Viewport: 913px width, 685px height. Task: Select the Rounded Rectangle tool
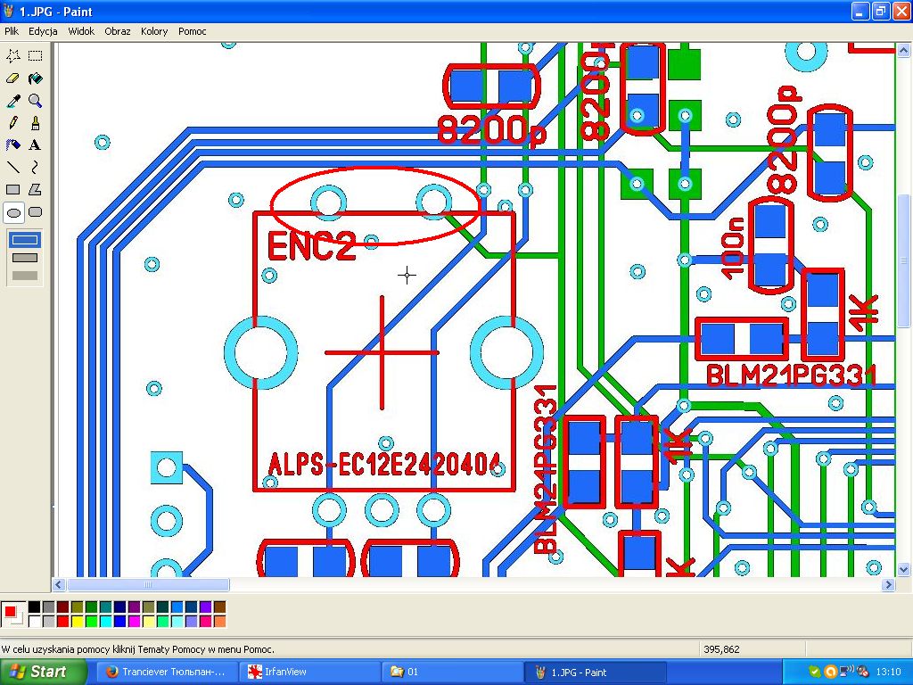(35, 212)
